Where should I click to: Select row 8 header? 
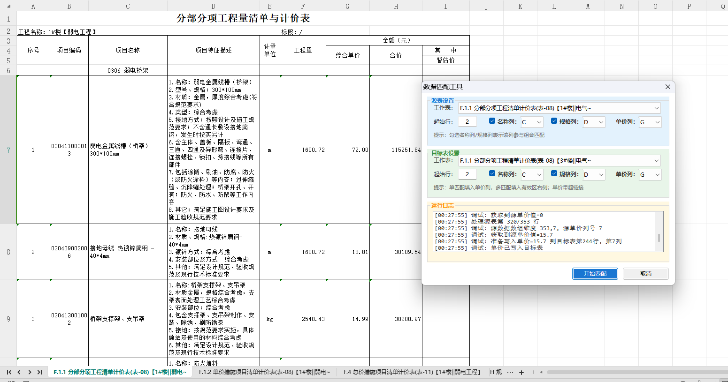pyautogui.click(x=8, y=252)
